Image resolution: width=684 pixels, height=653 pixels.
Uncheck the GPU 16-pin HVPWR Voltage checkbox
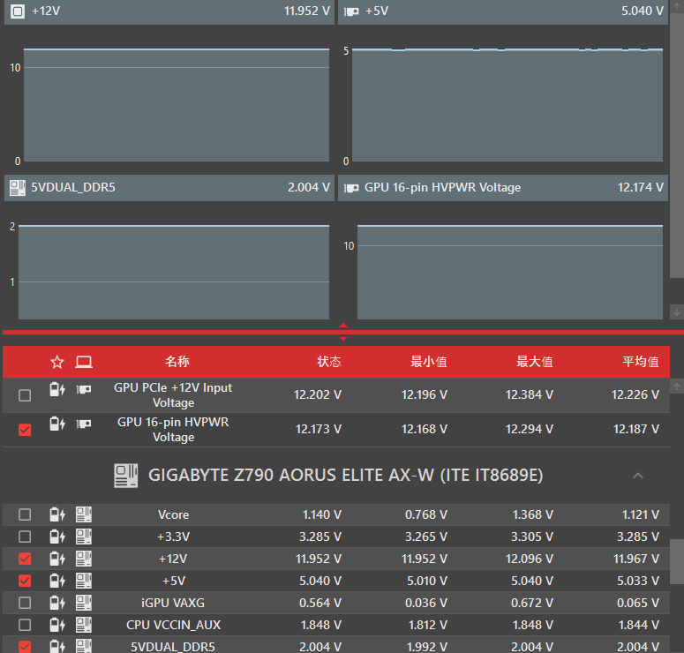click(25, 430)
